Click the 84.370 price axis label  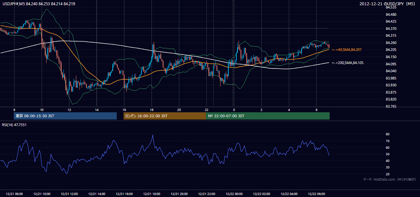point(391,29)
